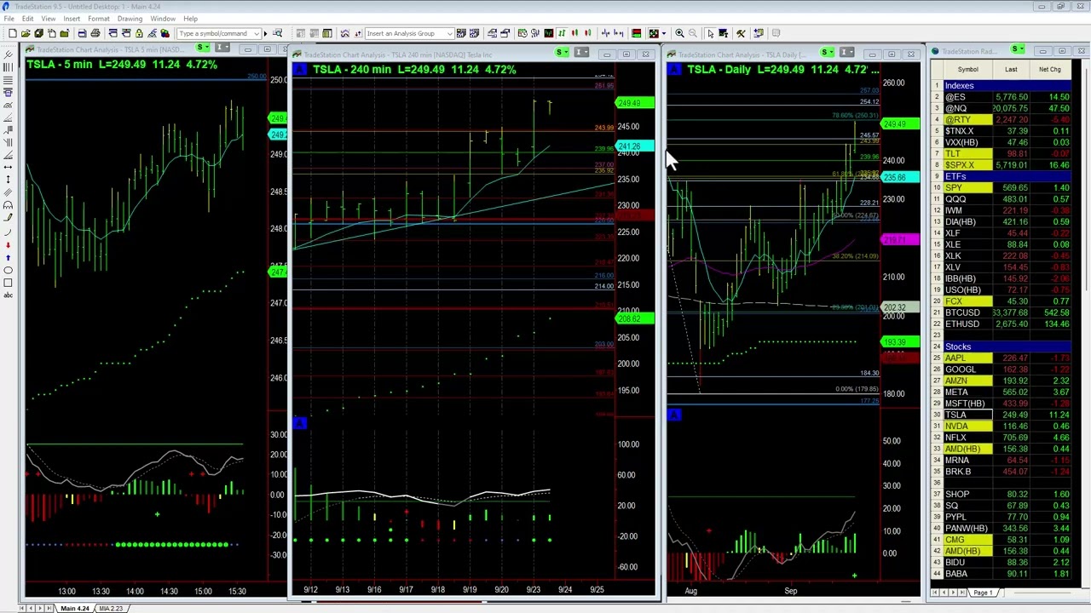Select TSLA row in the radar screen list
Viewport: 1091px width, 613px height.
[956, 415]
